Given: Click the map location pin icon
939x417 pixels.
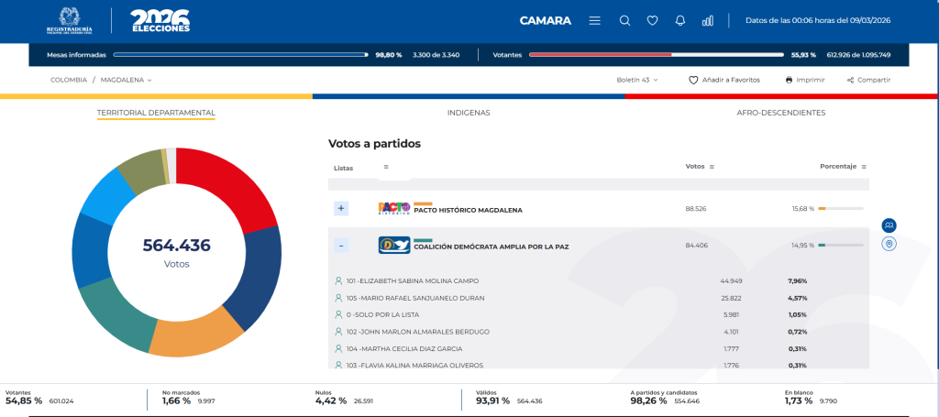Looking at the screenshot, I should coord(889,244).
